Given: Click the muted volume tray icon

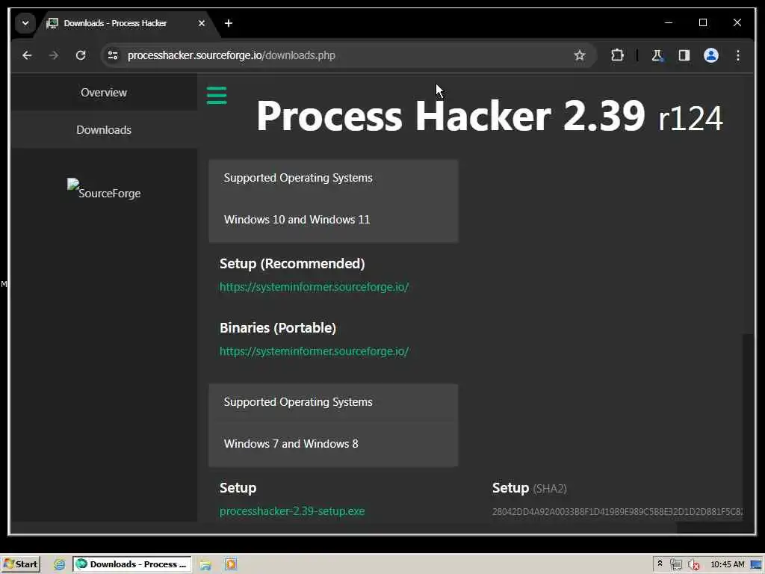Looking at the screenshot, I should pos(694,565).
